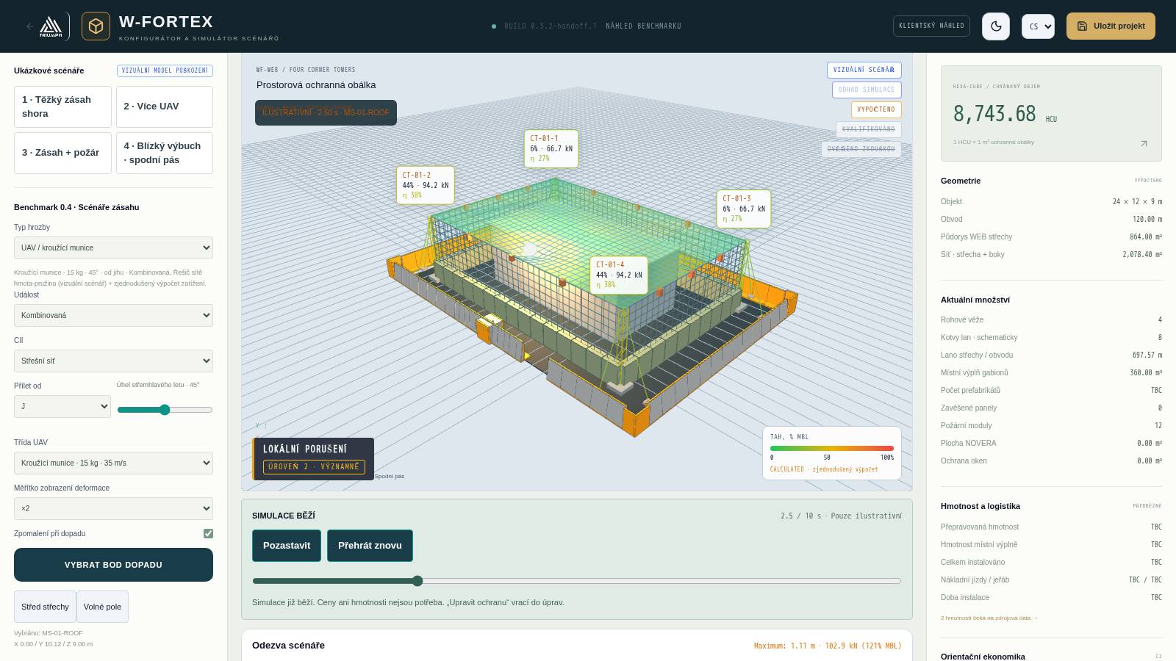Viewport: 1176px width, 661px height.
Task: Click the dive angle slider handle
Action: tap(165, 410)
